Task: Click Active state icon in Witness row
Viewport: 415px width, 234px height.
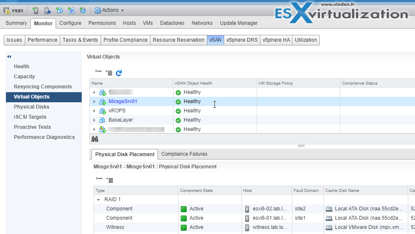Action: [x=184, y=227]
